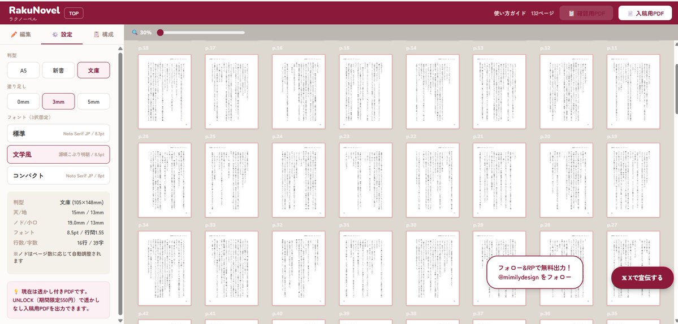Click the zoom slider track
Viewport: 678px width, 324px height.
(201, 32)
